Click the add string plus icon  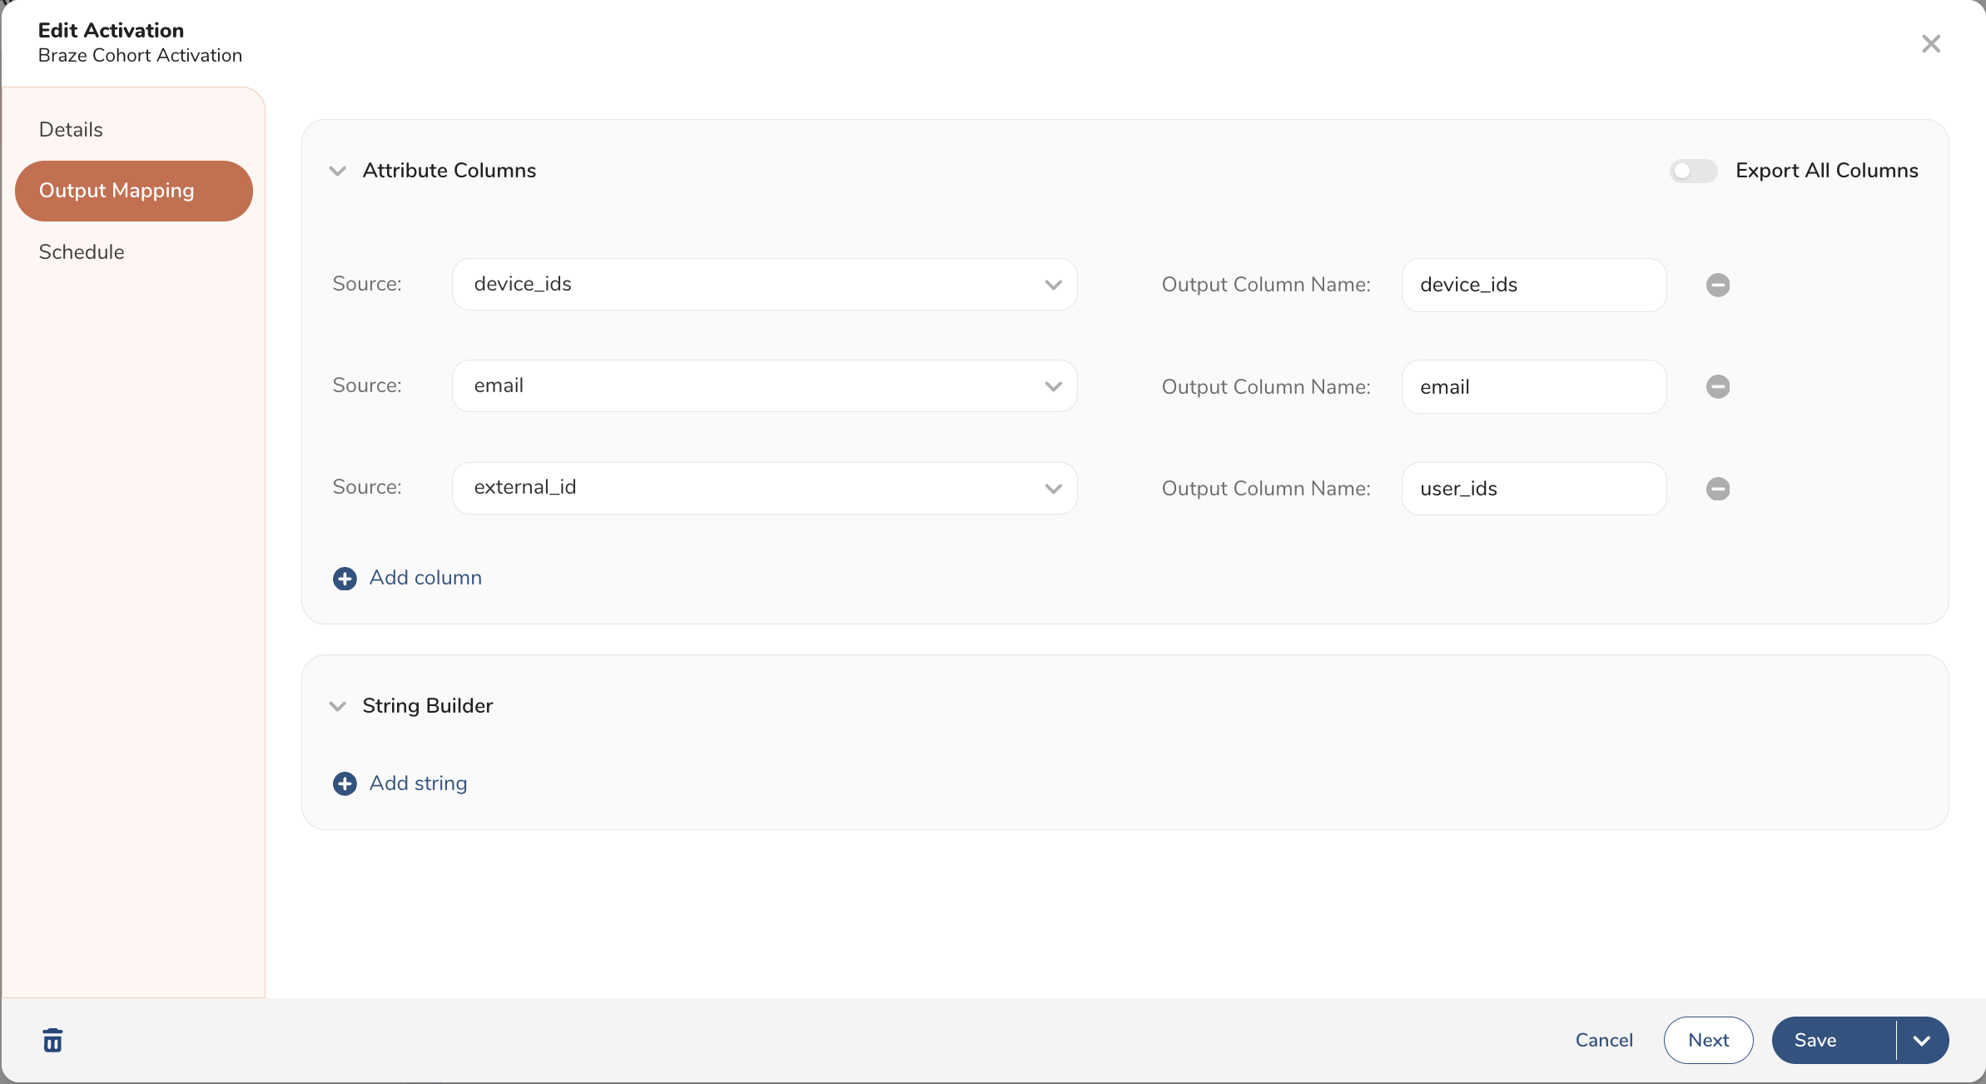coord(343,783)
